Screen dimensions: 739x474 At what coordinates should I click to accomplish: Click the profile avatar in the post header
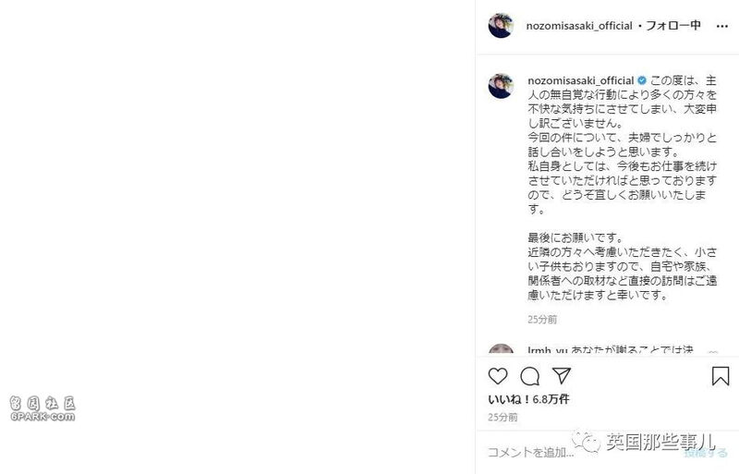501,26
